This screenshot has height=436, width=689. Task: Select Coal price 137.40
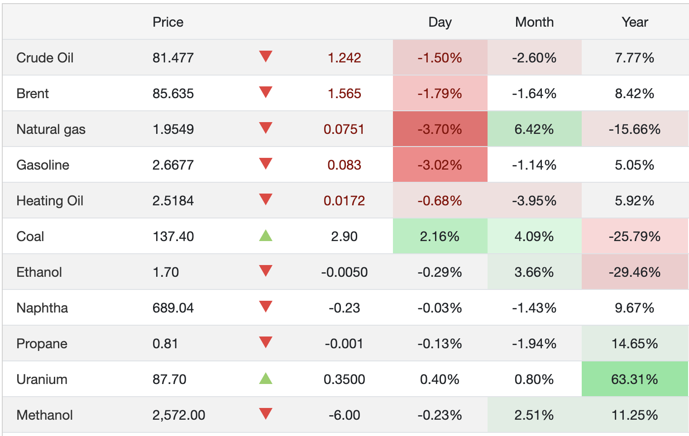[x=173, y=237]
